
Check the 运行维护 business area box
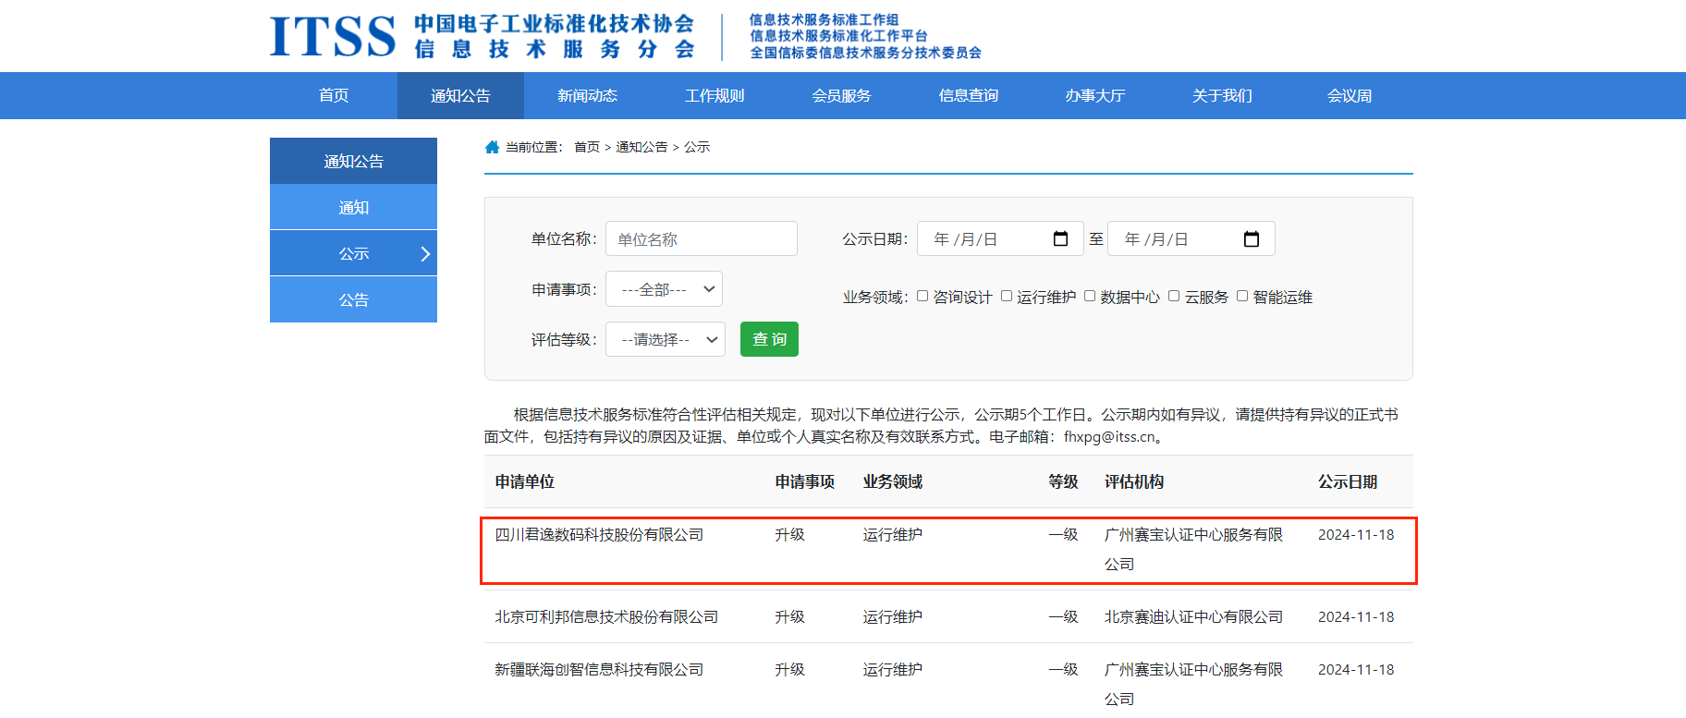[x=1007, y=296]
